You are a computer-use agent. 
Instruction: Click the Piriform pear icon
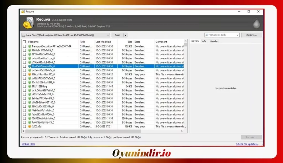(x=256, y=23)
